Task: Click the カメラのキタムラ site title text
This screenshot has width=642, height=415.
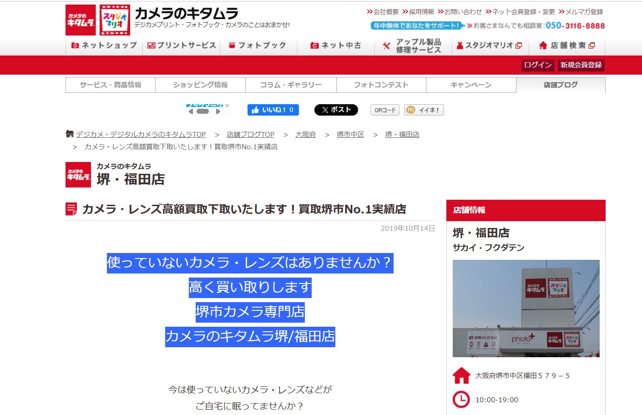Action: [x=187, y=13]
